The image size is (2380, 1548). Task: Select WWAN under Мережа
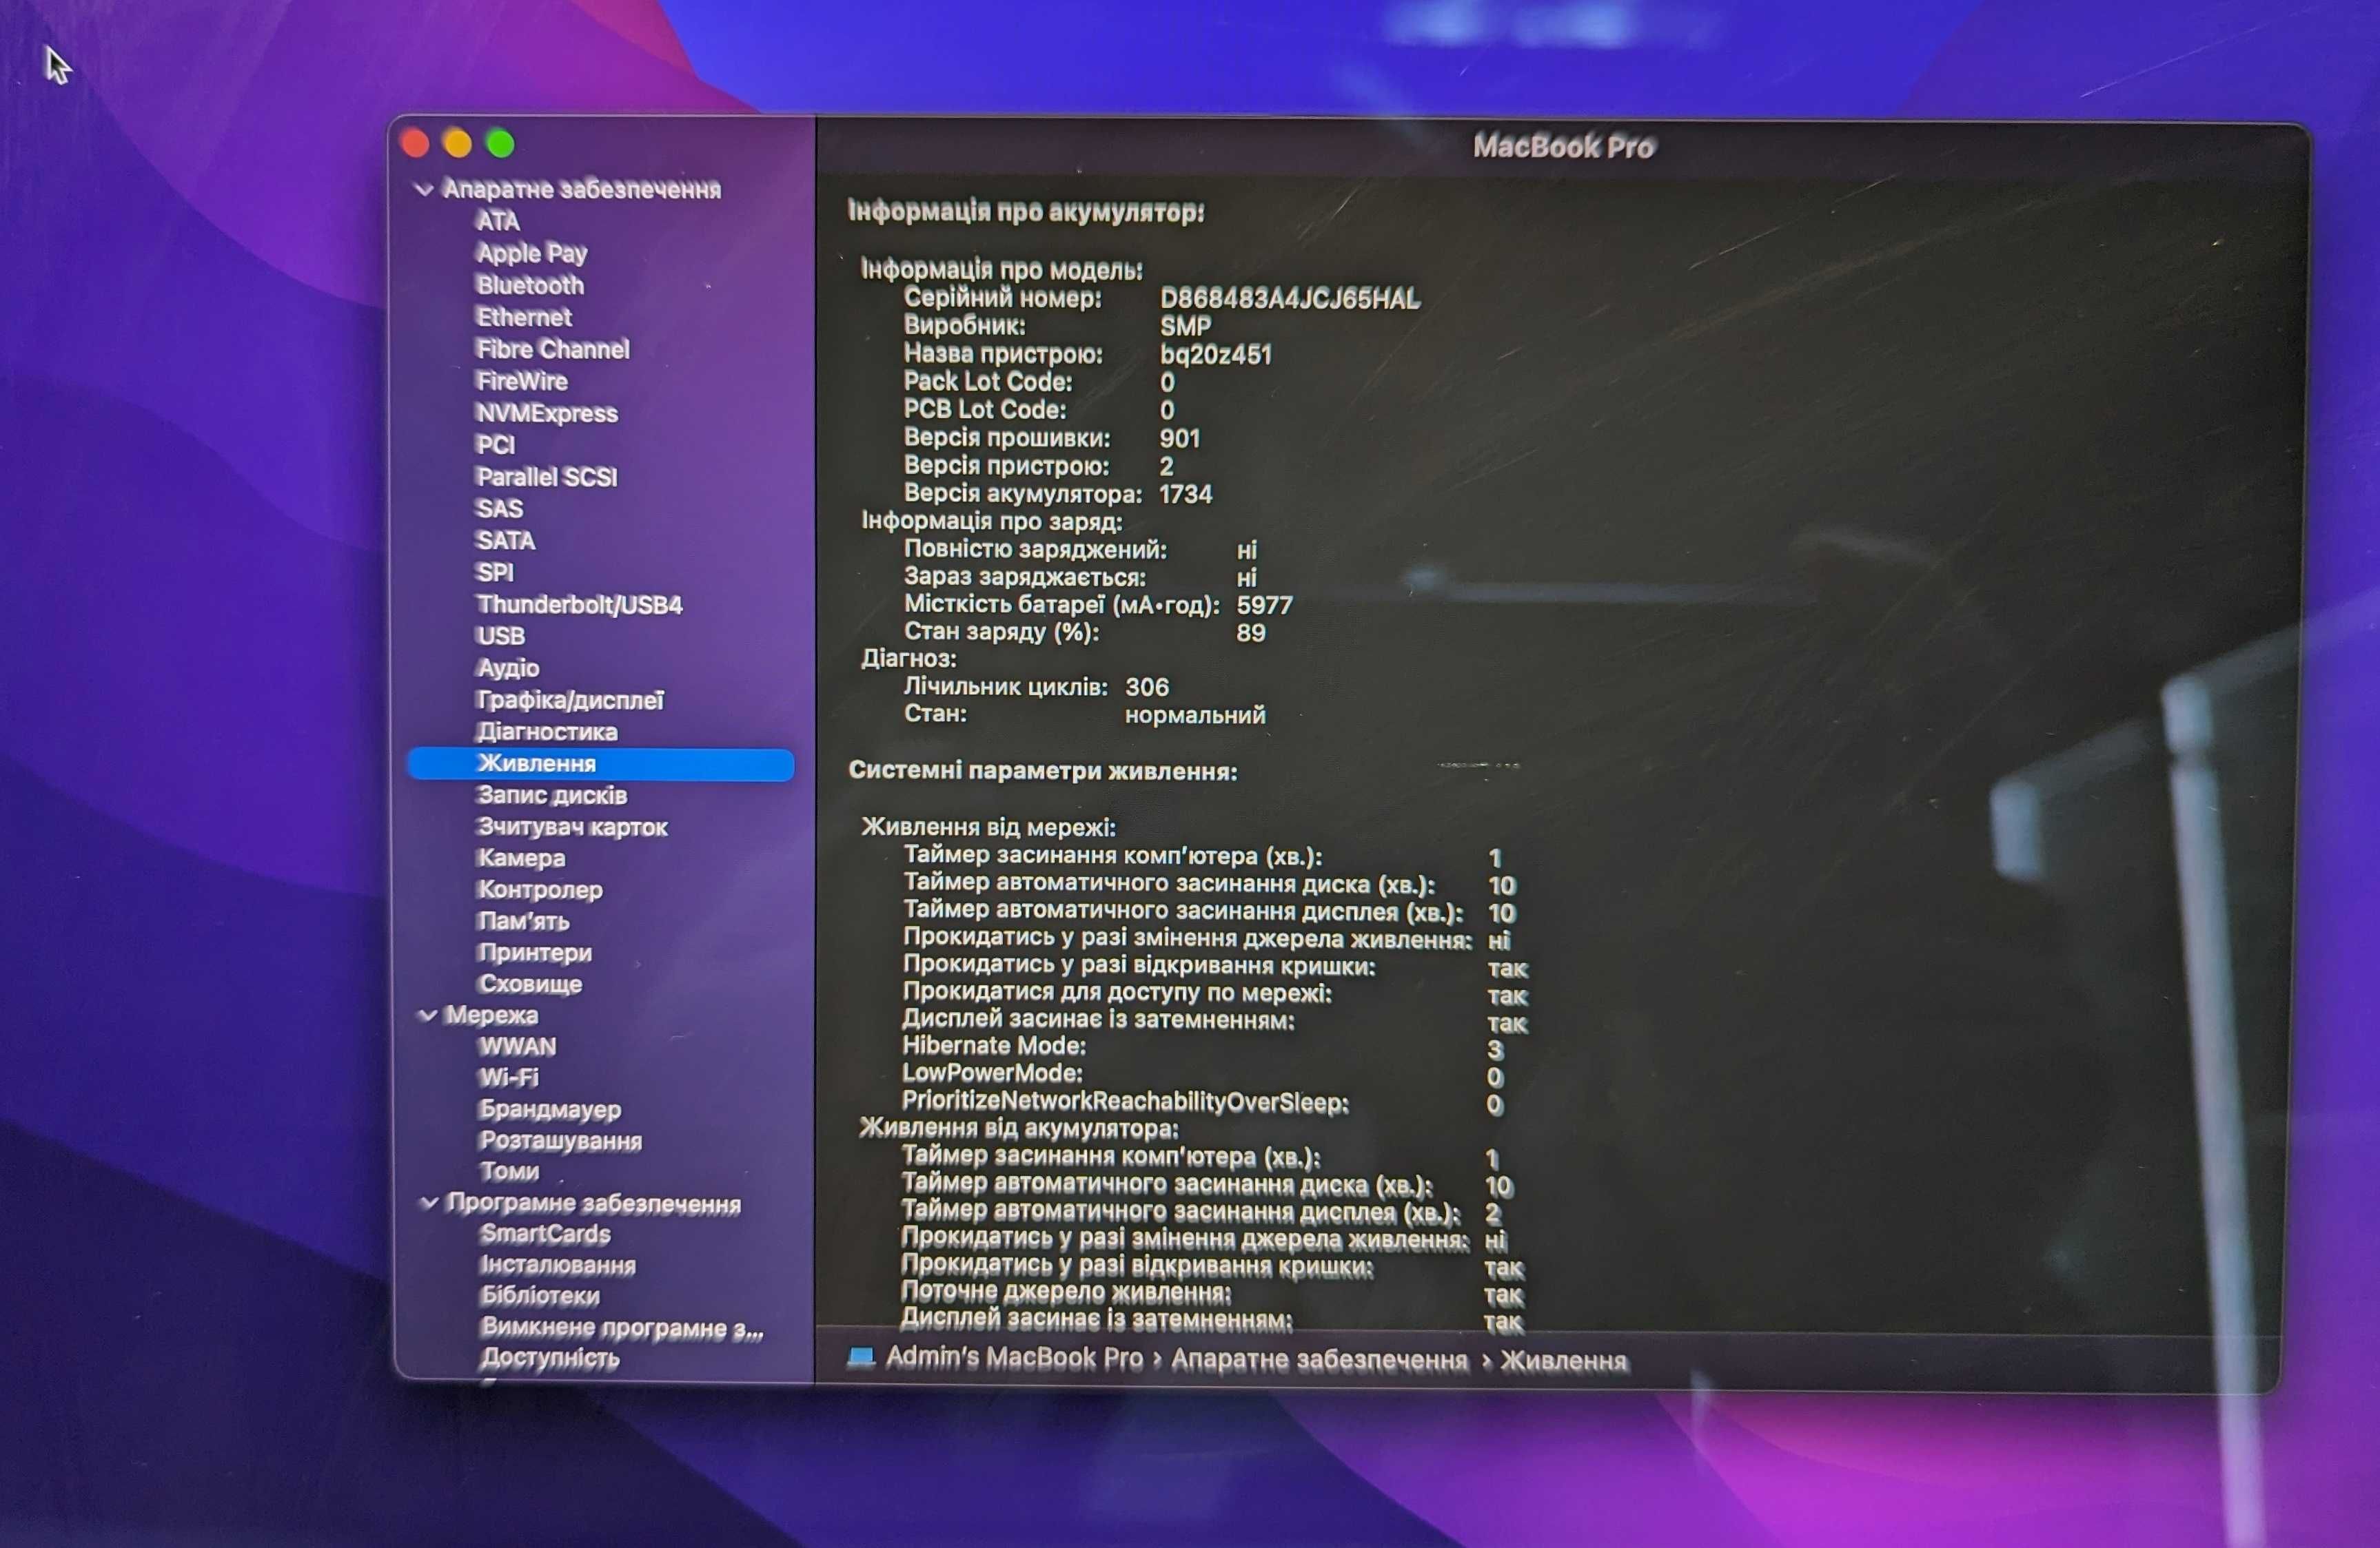point(517,1046)
